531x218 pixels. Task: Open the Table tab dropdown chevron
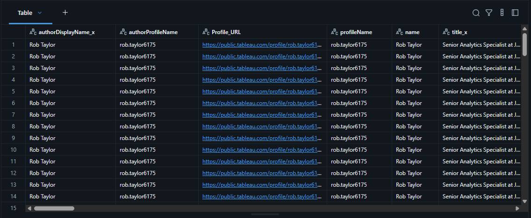point(40,13)
